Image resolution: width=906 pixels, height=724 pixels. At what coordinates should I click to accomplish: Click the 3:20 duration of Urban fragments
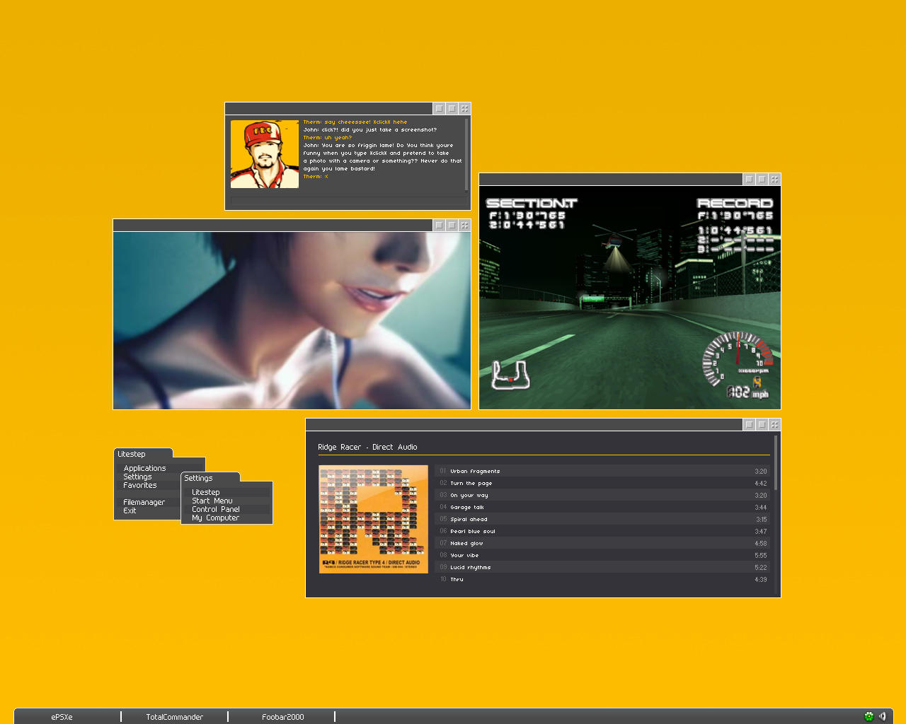click(761, 471)
